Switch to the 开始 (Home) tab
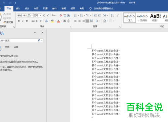 9,8
